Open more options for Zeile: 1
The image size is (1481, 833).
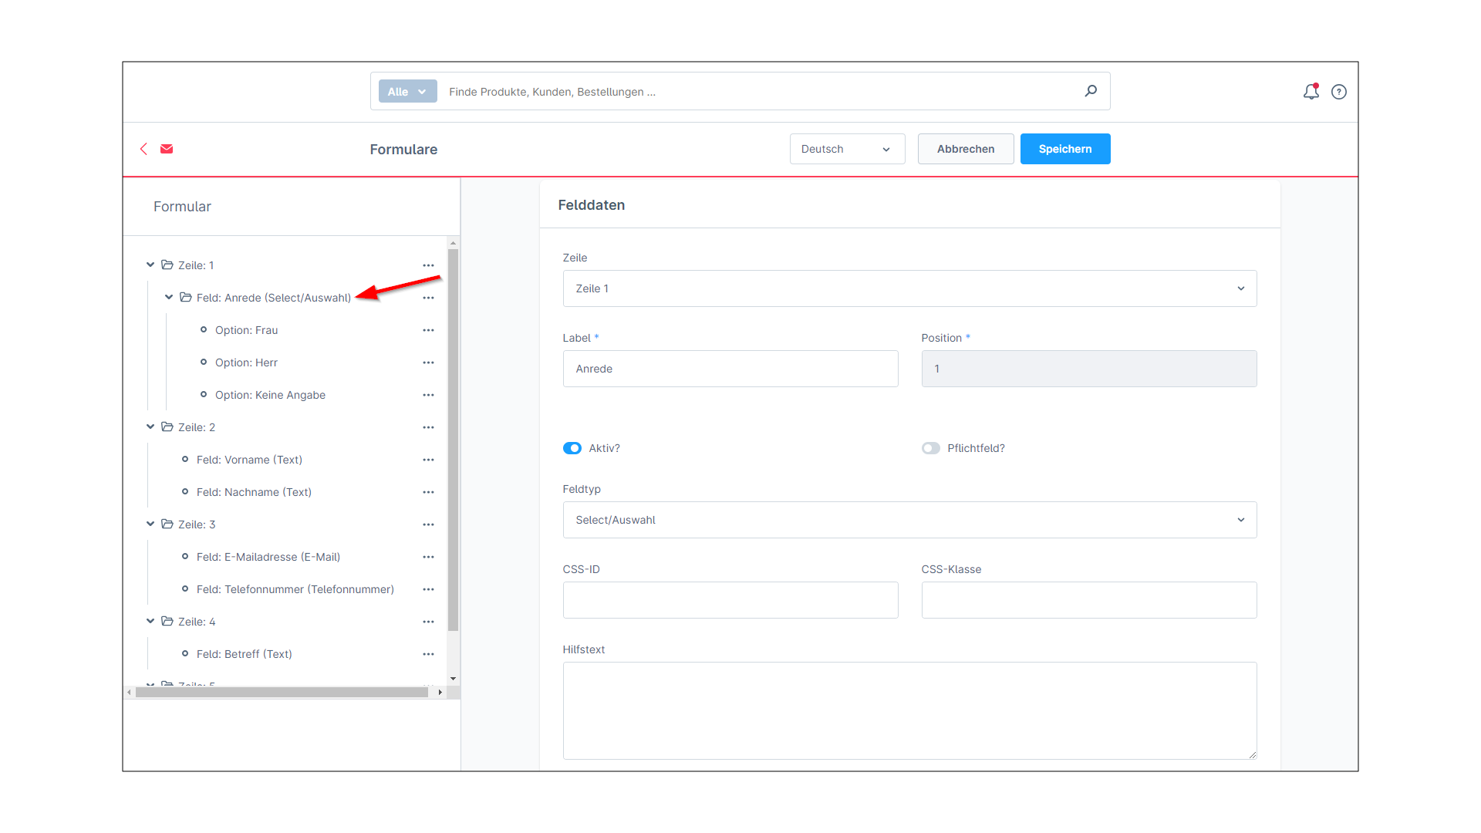pyautogui.click(x=428, y=265)
